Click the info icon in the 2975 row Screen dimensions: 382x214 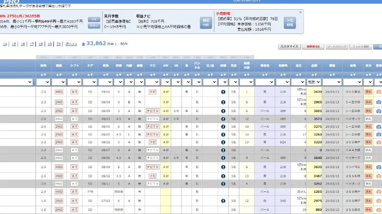pos(223,201)
